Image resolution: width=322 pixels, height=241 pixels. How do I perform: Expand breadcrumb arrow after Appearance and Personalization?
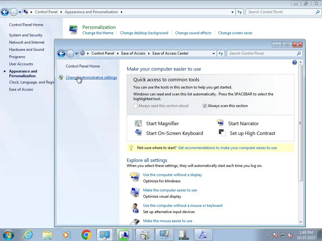(x=122, y=12)
